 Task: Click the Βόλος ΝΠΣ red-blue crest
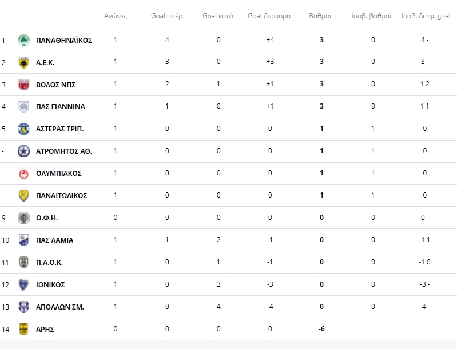coord(23,85)
